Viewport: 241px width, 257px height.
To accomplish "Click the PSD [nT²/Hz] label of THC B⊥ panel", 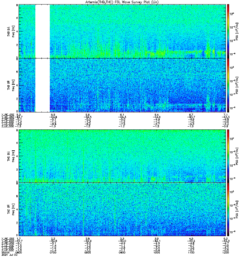I will pos(237,156).
